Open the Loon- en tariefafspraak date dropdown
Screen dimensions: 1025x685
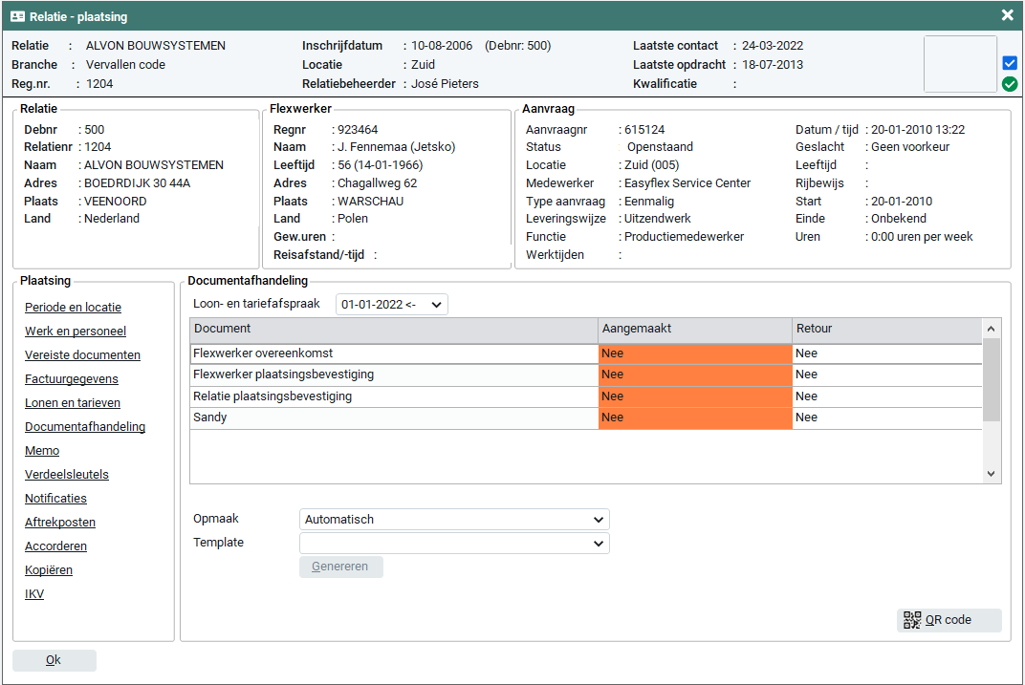(391, 305)
